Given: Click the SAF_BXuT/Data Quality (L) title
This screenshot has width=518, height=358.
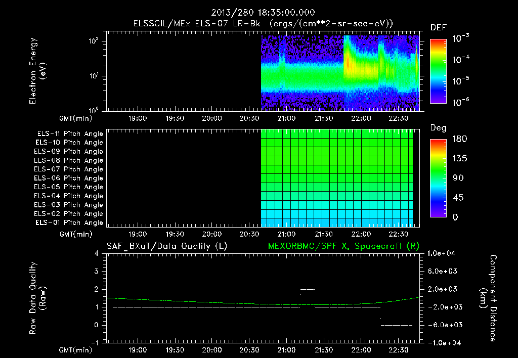Looking at the screenshot, I should click(167, 246).
